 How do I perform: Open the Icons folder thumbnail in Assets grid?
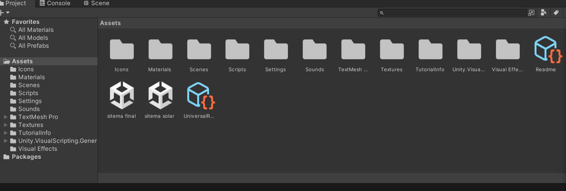(x=121, y=49)
